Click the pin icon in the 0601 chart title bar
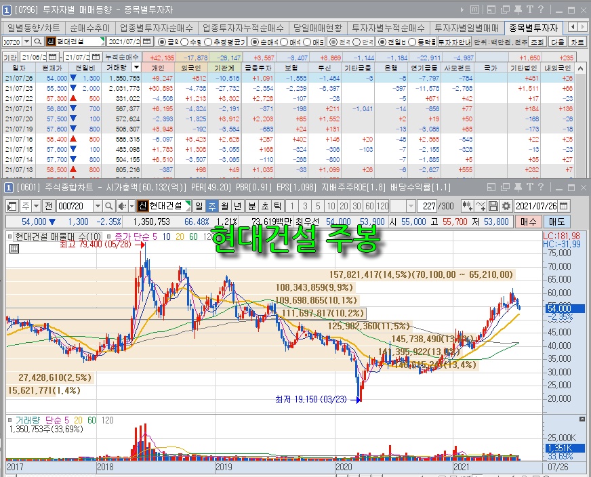The image size is (591, 477). [x=518, y=187]
